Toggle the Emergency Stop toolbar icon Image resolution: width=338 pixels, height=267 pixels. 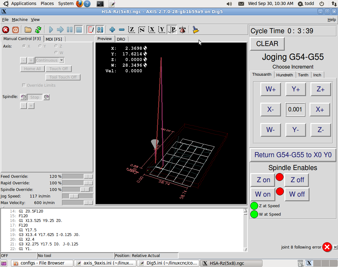(6, 30)
